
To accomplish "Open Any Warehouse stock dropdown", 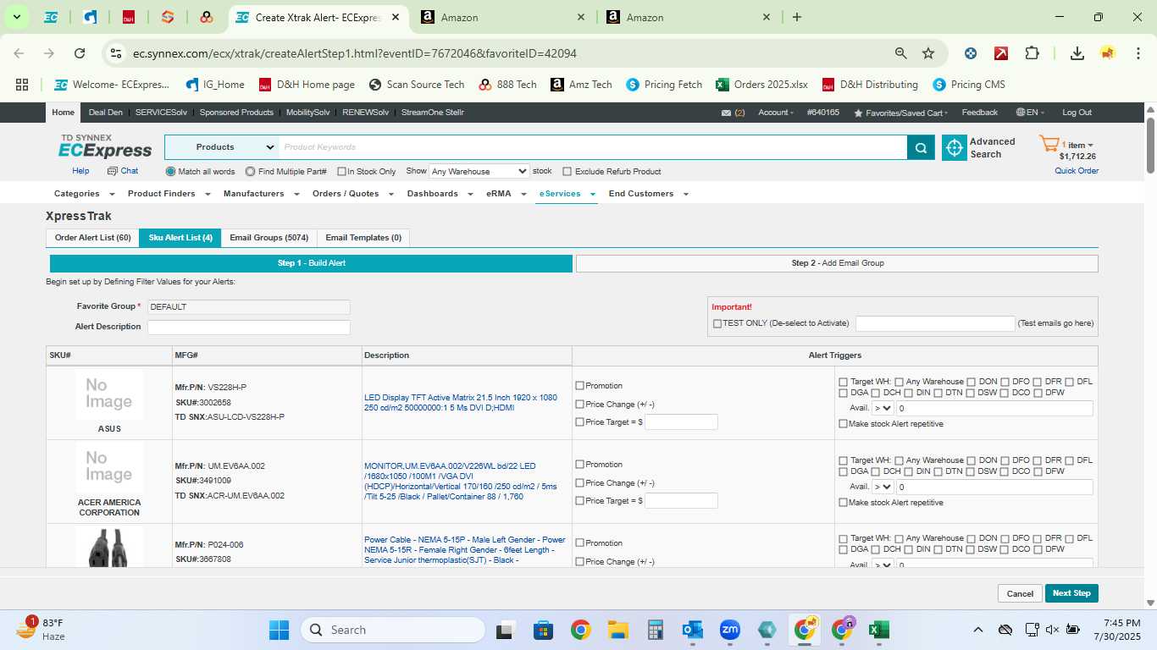I will click(x=479, y=171).
